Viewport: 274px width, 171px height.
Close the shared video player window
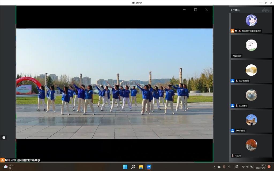click(207, 10)
